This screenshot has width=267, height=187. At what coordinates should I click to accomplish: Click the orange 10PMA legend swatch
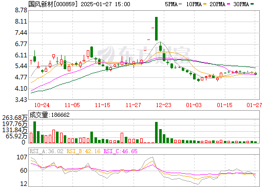(205, 4)
